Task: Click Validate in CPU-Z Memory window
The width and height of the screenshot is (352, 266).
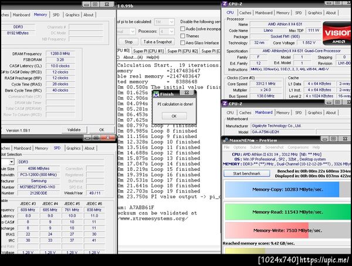Action: (74, 130)
